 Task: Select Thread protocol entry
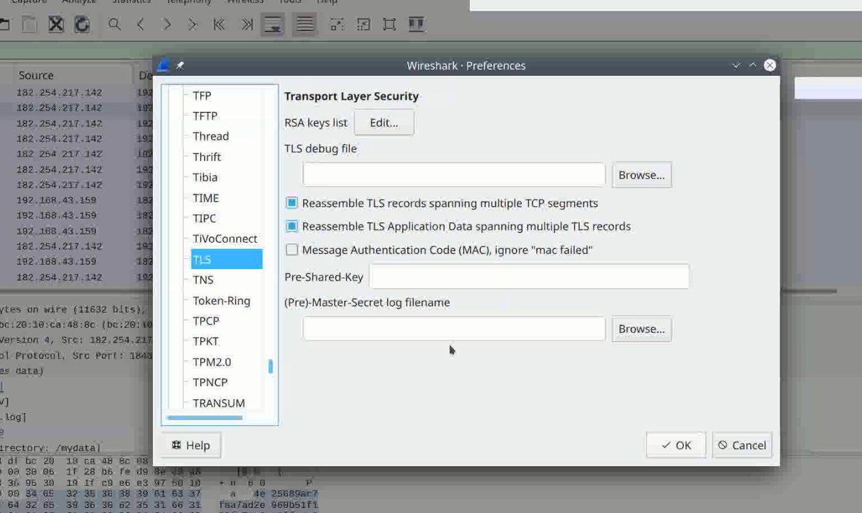[x=211, y=136]
